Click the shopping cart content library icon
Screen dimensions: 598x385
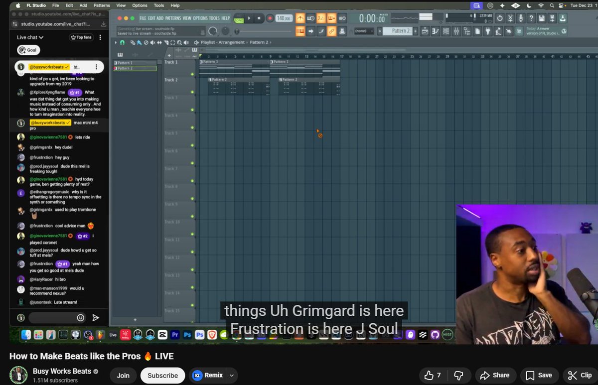coord(519,31)
